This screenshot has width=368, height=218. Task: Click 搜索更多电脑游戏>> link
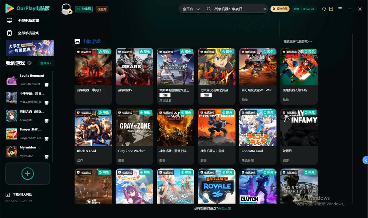pyautogui.click(x=297, y=41)
